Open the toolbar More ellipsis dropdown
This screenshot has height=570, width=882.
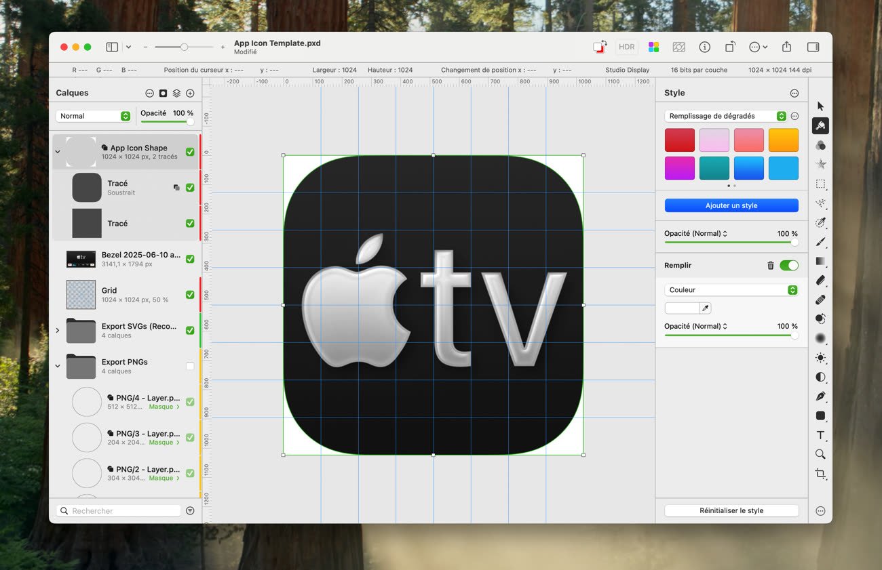click(x=758, y=47)
